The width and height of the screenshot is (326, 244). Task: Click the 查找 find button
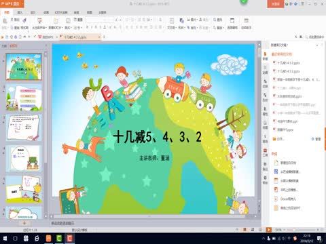[x=218, y=20]
